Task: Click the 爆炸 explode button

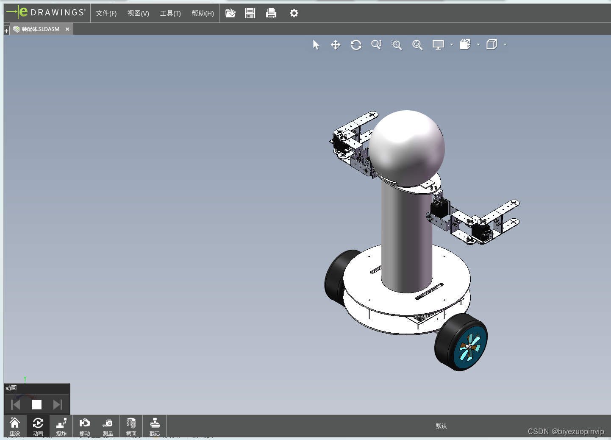Action: pos(61,426)
